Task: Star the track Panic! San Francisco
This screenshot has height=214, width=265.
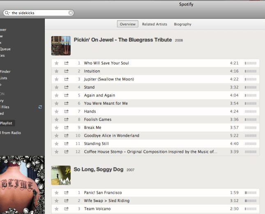Action: pyautogui.click(x=56, y=193)
